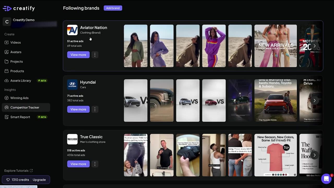
Task: Select the Competitor Tracker icon
Action: coord(7,107)
